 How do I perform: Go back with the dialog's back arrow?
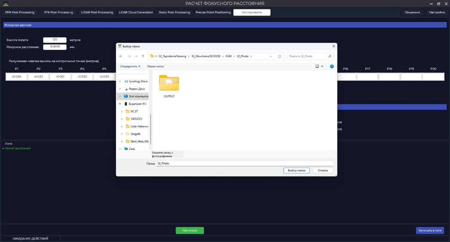[121, 56]
